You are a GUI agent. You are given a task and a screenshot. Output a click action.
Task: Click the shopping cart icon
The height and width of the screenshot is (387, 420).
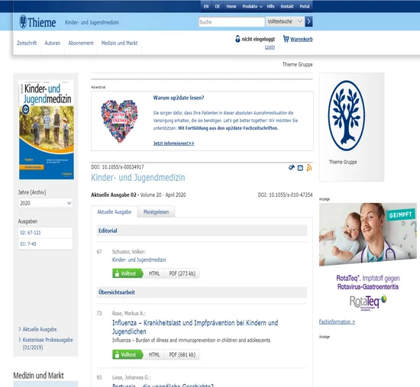click(286, 39)
